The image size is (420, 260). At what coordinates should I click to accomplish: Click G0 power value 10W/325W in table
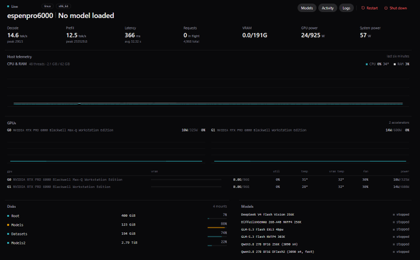pyautogui.click(x=401, y=179)
